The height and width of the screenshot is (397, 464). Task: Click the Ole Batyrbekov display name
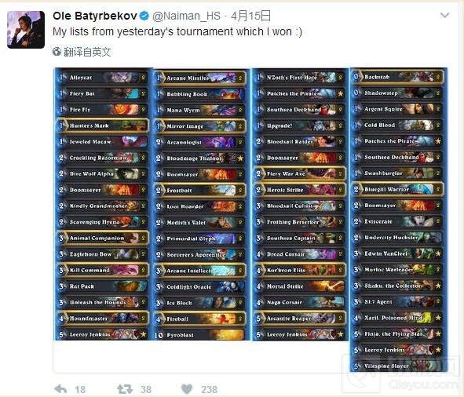click(95, 16)
